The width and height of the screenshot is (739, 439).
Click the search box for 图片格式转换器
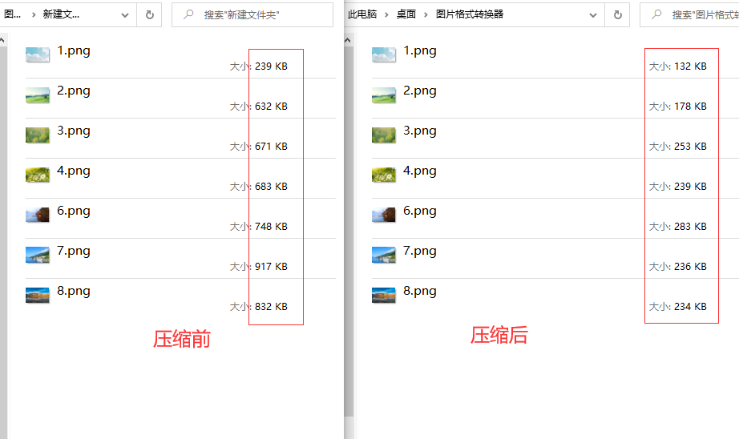pos(689,14)
